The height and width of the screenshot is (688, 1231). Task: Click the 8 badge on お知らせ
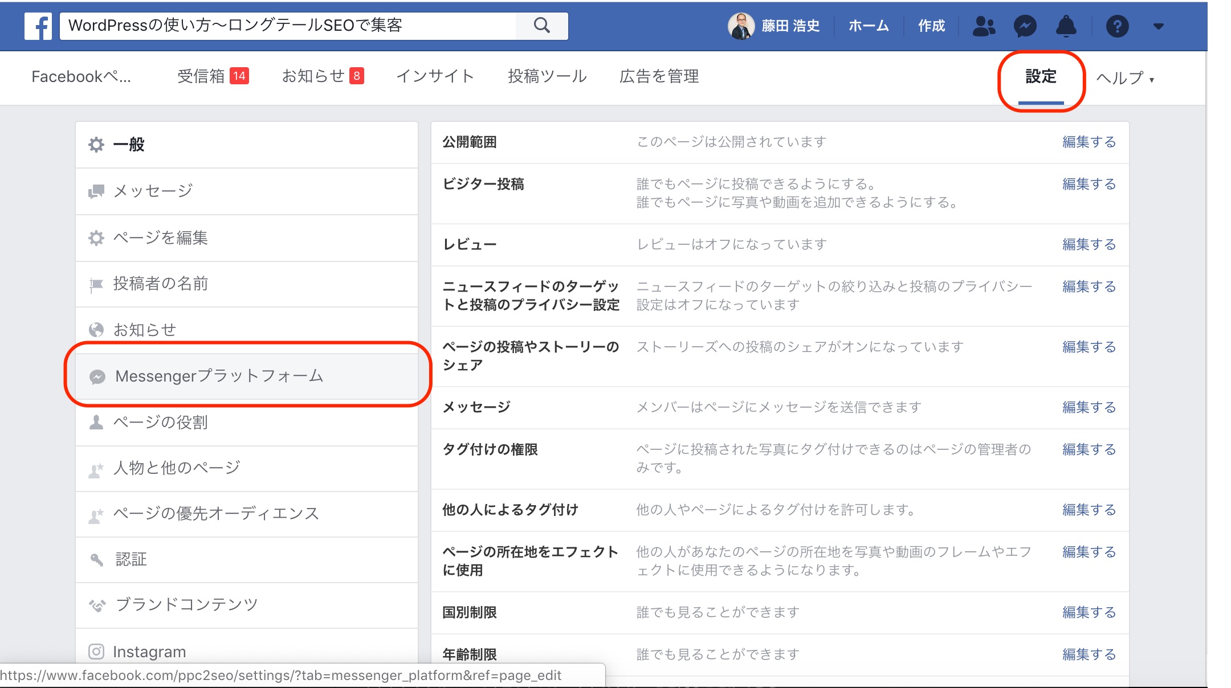357,76
